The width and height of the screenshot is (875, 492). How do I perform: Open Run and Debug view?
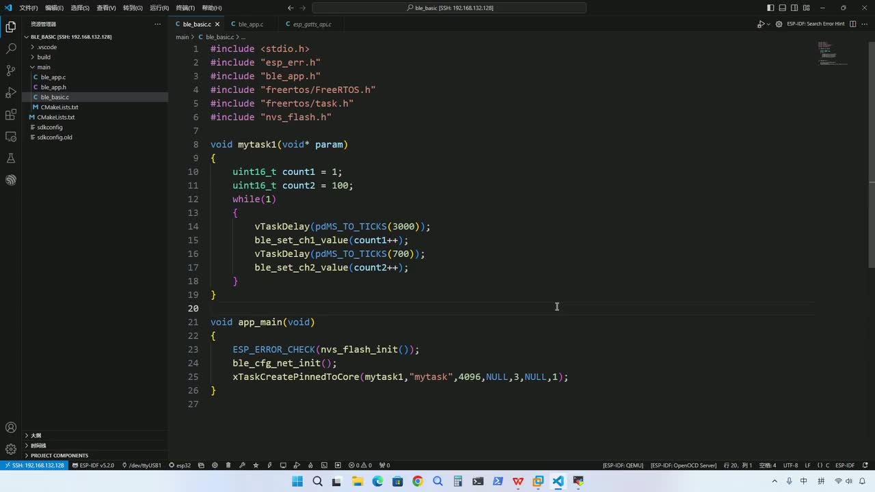tap(11, 92)
